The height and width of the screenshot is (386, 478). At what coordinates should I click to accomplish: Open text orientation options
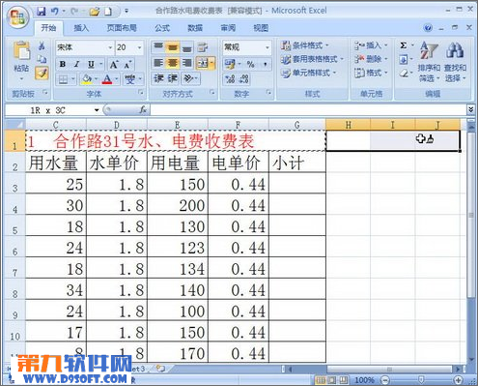190,78
